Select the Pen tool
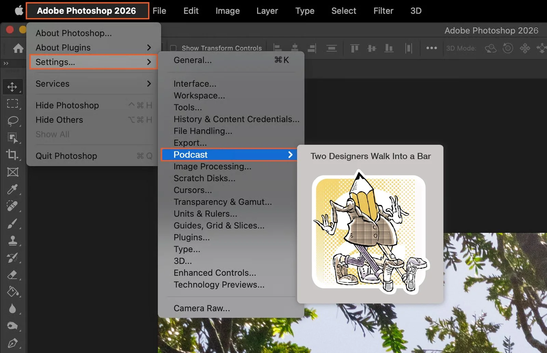This screenshot has height=353, width=547. [x=12, y=343]
